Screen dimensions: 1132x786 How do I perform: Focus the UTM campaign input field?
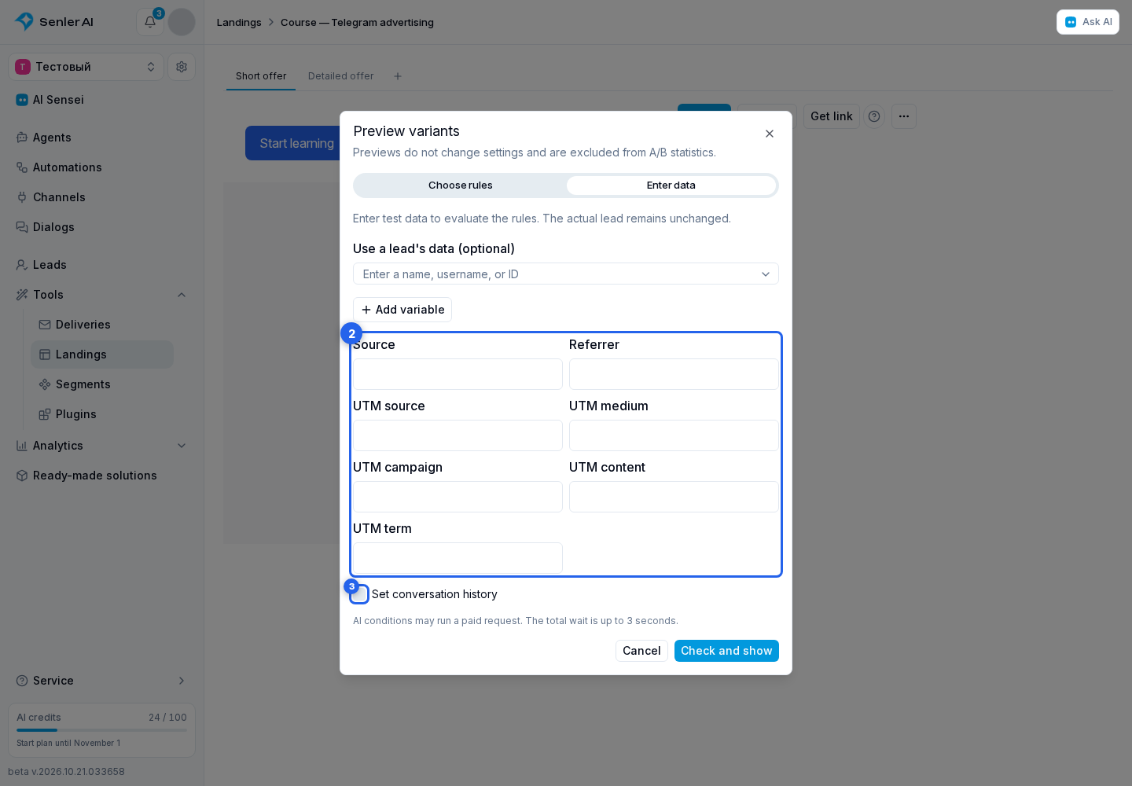[x=458, y=497]
